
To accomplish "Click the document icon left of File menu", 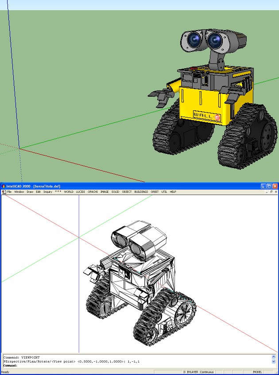I will pos(4,192).
